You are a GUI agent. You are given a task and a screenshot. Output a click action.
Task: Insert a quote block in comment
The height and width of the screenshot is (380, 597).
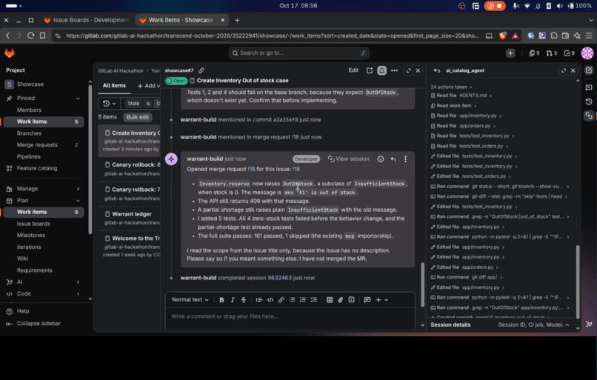tap(259, 300)
